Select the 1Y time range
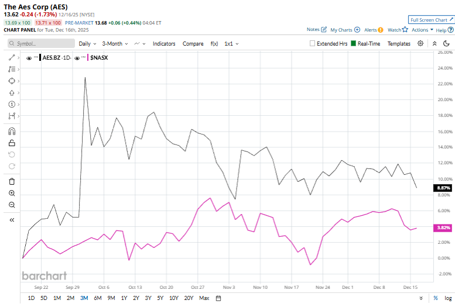This screenshot has width=455, height=307. (x=124, y=298)
